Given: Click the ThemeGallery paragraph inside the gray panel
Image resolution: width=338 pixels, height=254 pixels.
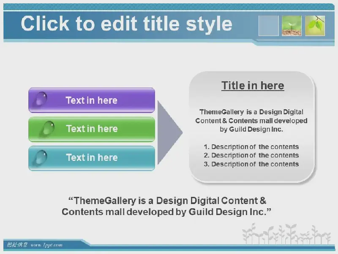Looking at the screenshot, I should point(251,121).
